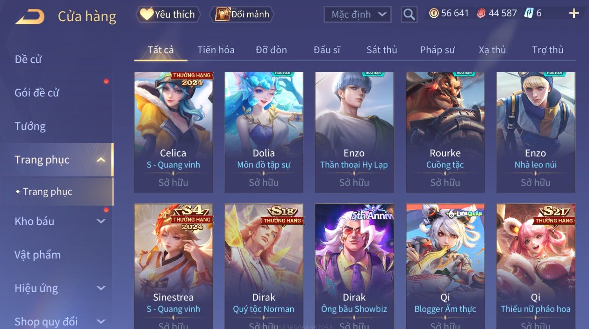The height and width of the screenshot is (329, 589).
Task: Switch to the Sát thủ tab
Action: tap(382, 50)
